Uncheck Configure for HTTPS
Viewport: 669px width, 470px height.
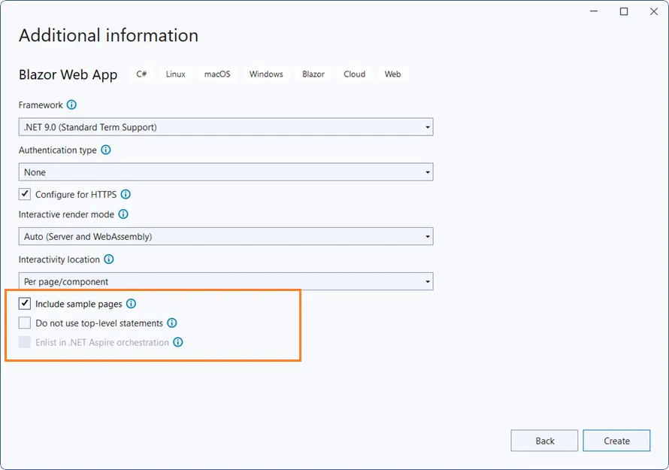[x=24, y=193]
